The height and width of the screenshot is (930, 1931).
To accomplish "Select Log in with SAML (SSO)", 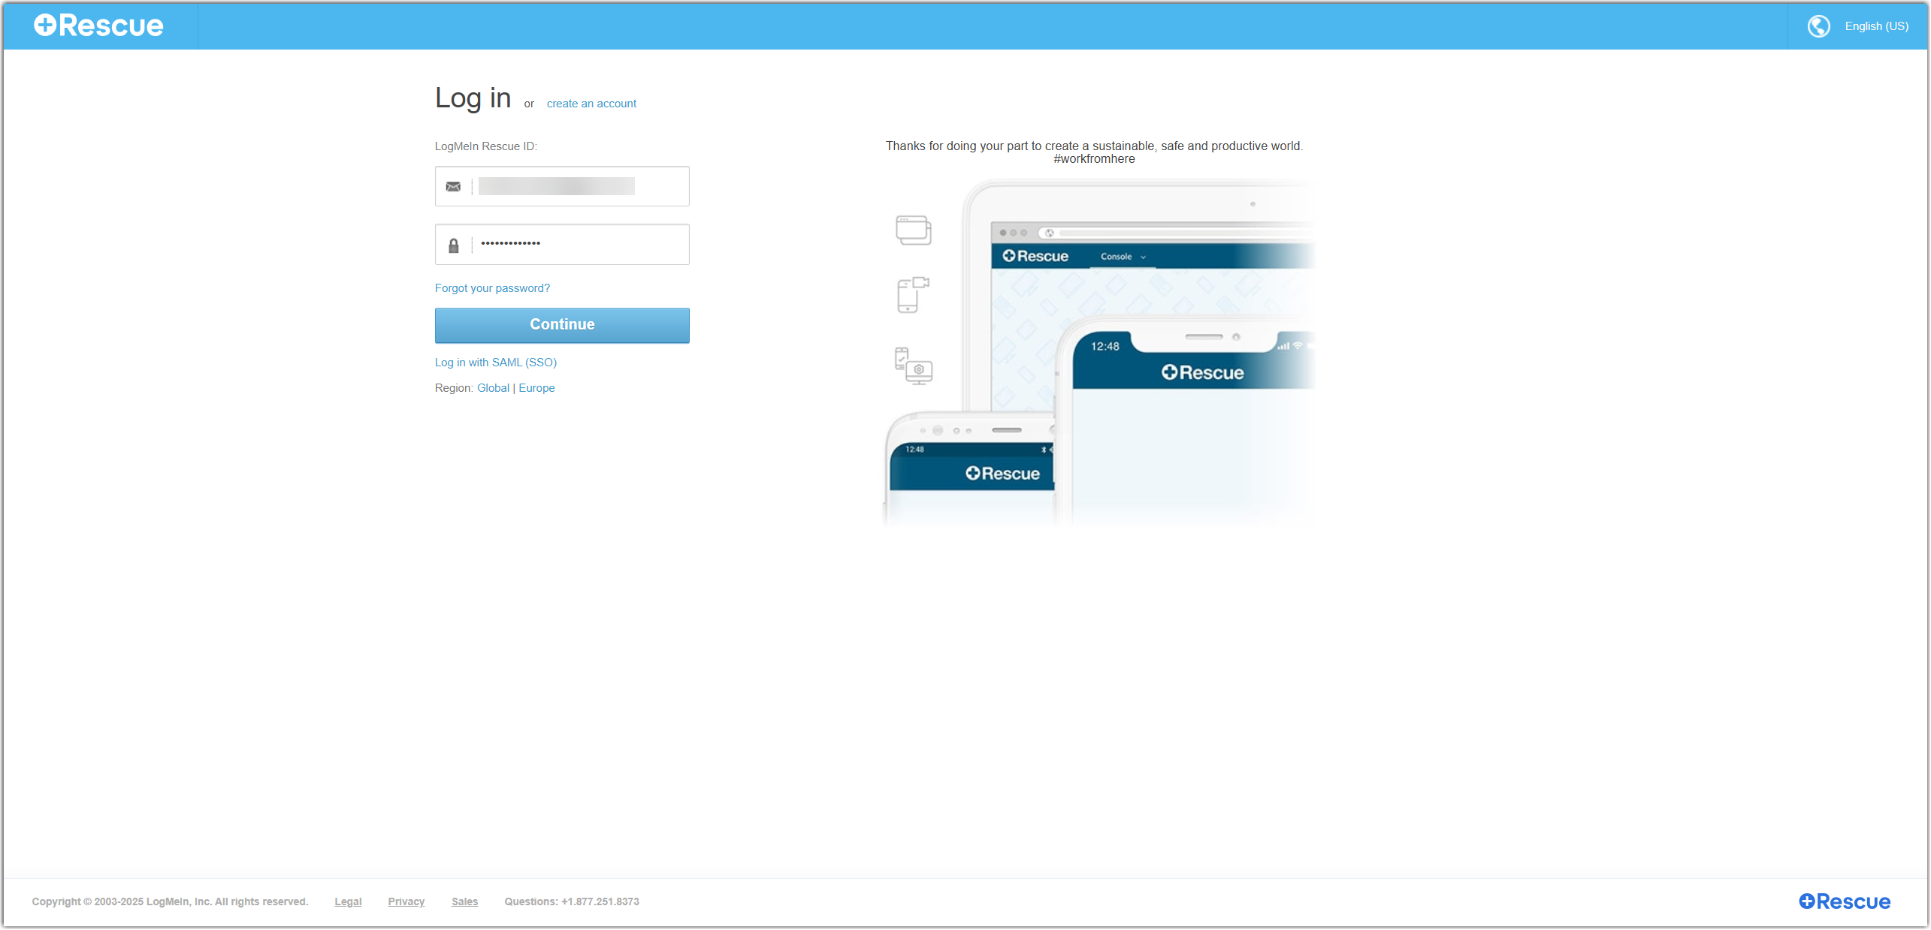I will (x=496, y=362).
